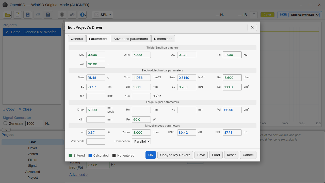Click the Close project link
This screenshot has width=325, height=183.
click(25, 109)
